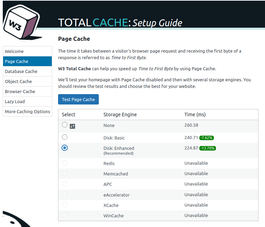This screenshot has width=265, height=227.
Task: Click the TOTAL CACHE: Setup Guide title
Action: pyautogui.click(x=120, y=23)
